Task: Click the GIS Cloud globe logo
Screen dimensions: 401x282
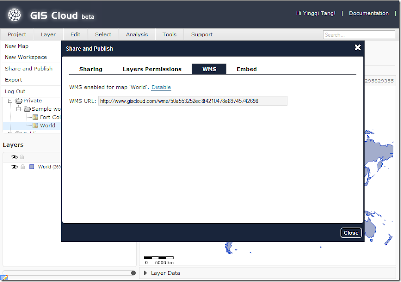Action: (x=14, y=15)
